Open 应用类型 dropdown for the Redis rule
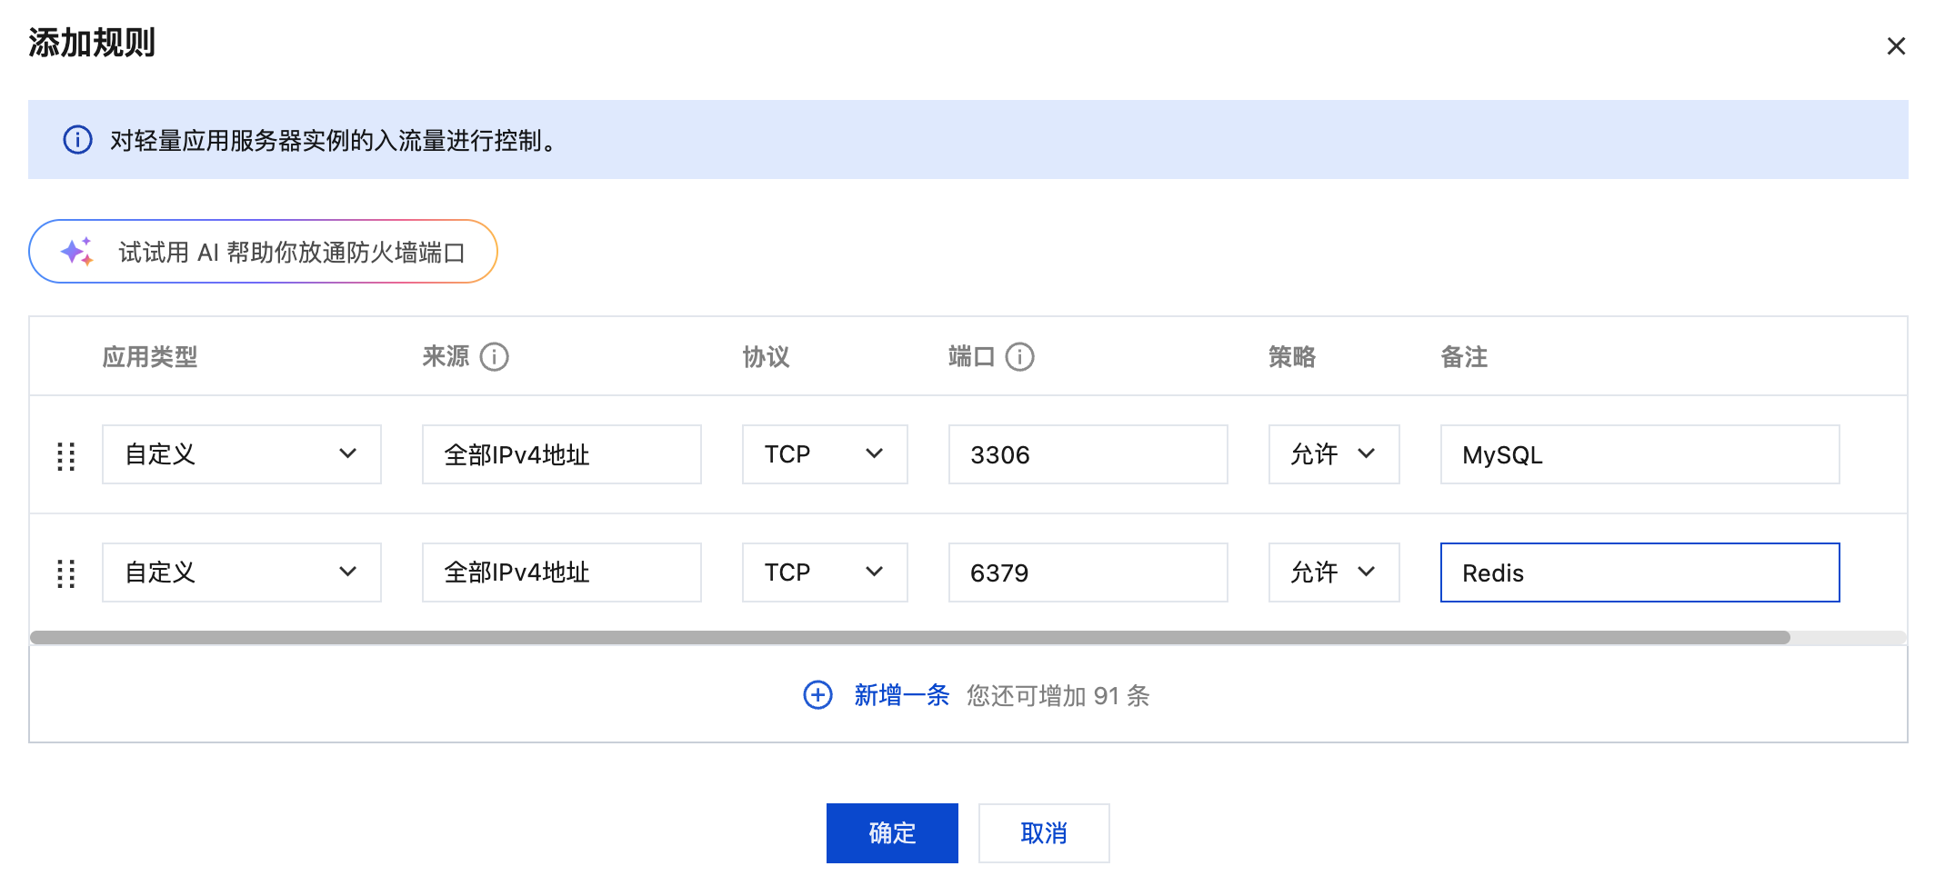 click(241, 572)
